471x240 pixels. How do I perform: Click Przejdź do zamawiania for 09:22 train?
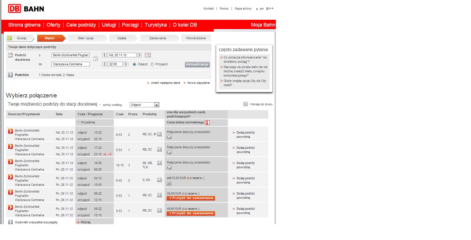click(x=191, y=213)
